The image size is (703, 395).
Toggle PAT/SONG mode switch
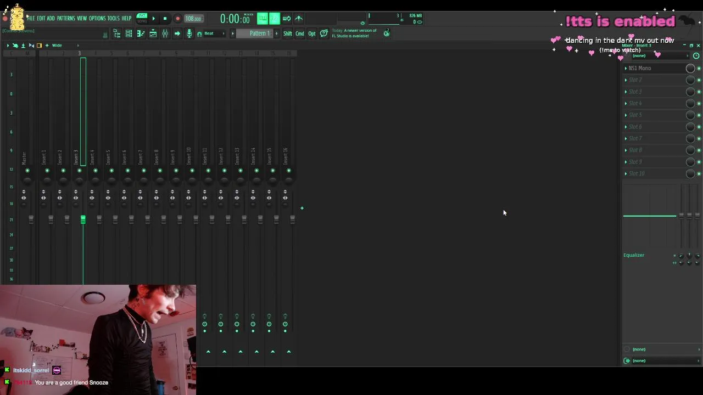coord(142,18)
